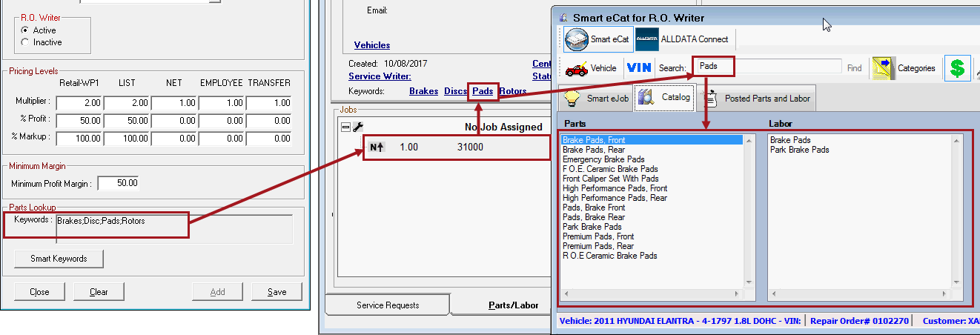Select R.O.E Ceramic Brake Pads part
The width and height of the screenshot is (980, 335).
pos(610,256)
